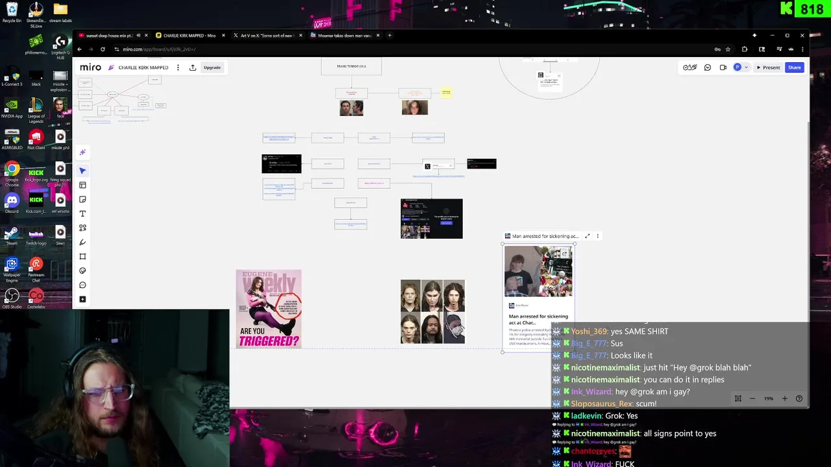Click the Miro logo home link
This screenshot has width=831, height=467.
click(90, 67)
